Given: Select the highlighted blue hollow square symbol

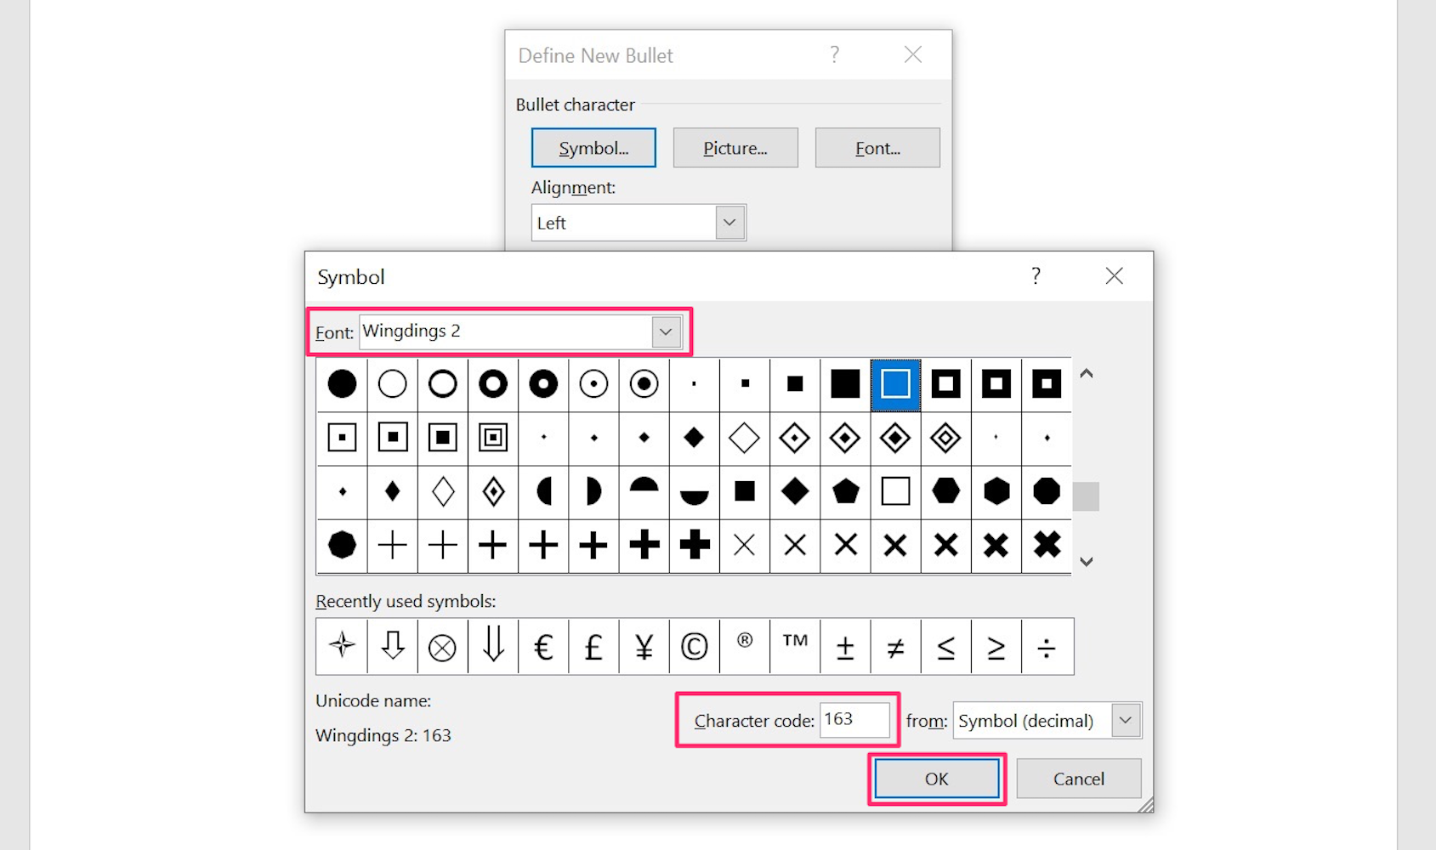Looking at the screenshot, I should point(895,384).
